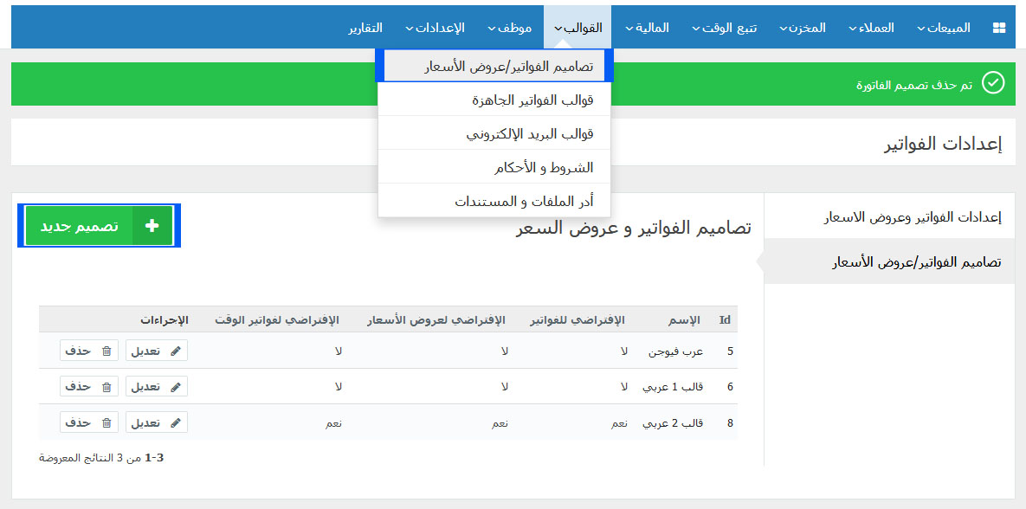Click the تم حذف تصميم الفاتورة message
Viewport: 1026px width, 509px height.
point(914,84)
